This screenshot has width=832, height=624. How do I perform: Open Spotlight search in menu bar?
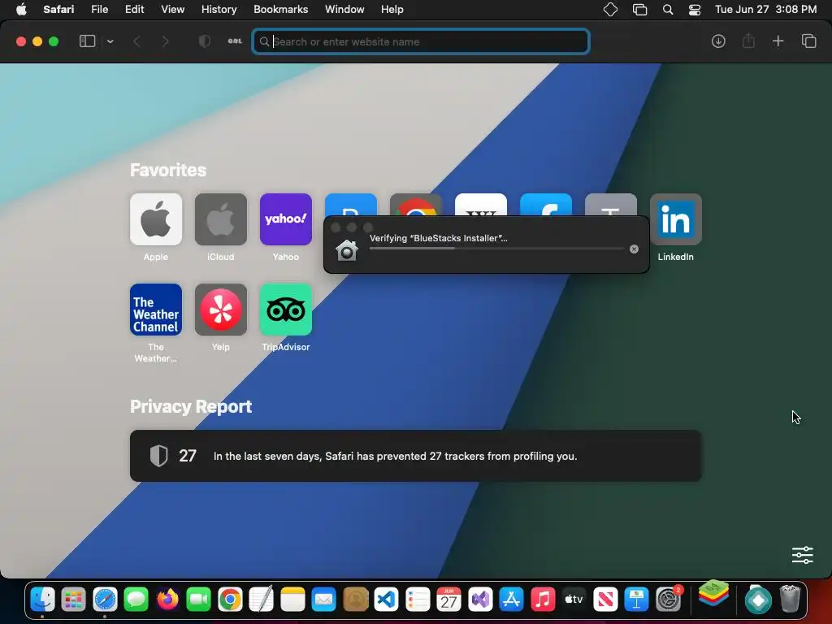(x=668, y=10)
